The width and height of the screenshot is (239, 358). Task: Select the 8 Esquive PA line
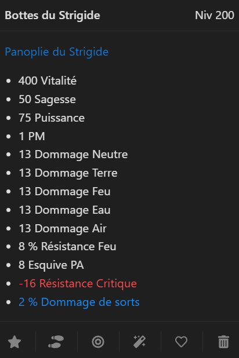51,265
